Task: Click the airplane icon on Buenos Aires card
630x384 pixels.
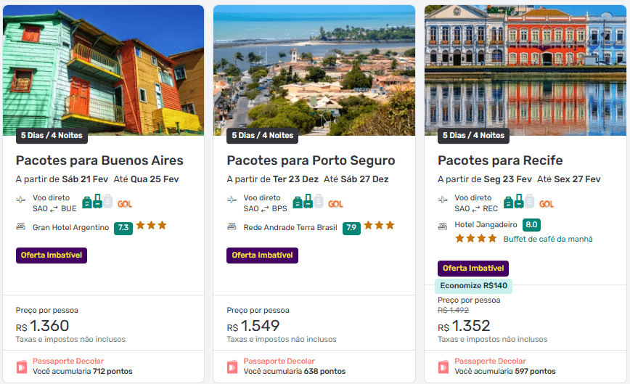Action: (x=20, y=199)
